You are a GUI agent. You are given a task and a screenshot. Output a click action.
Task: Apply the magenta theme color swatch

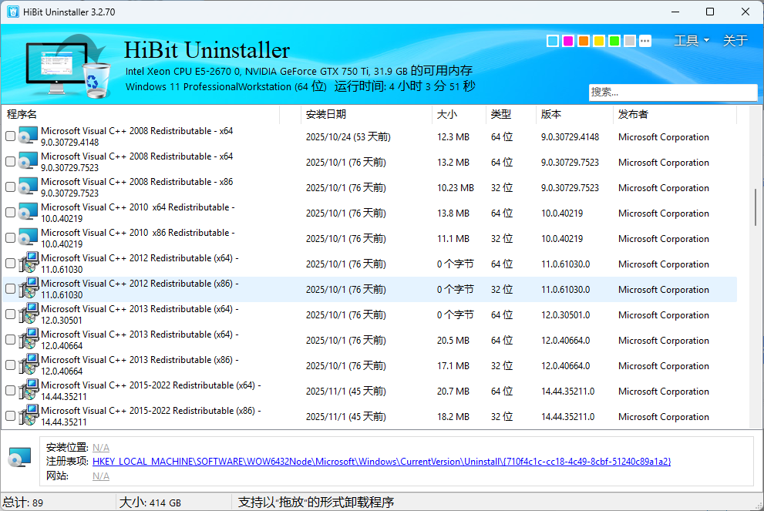[568, 41]
